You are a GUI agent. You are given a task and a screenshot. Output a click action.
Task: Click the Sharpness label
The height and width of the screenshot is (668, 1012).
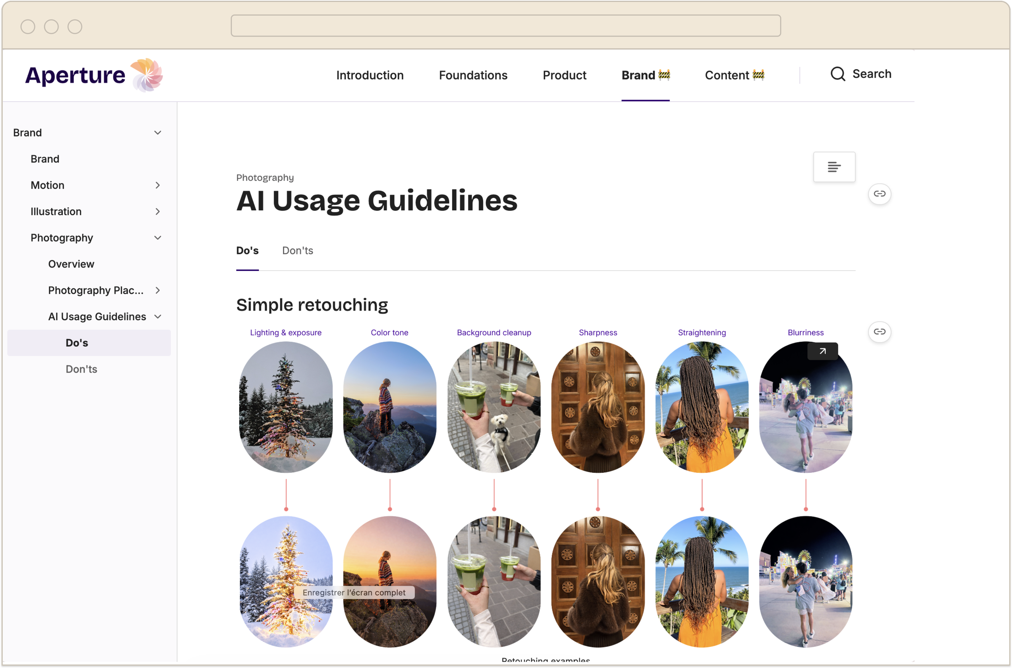[x=598, y=333]
